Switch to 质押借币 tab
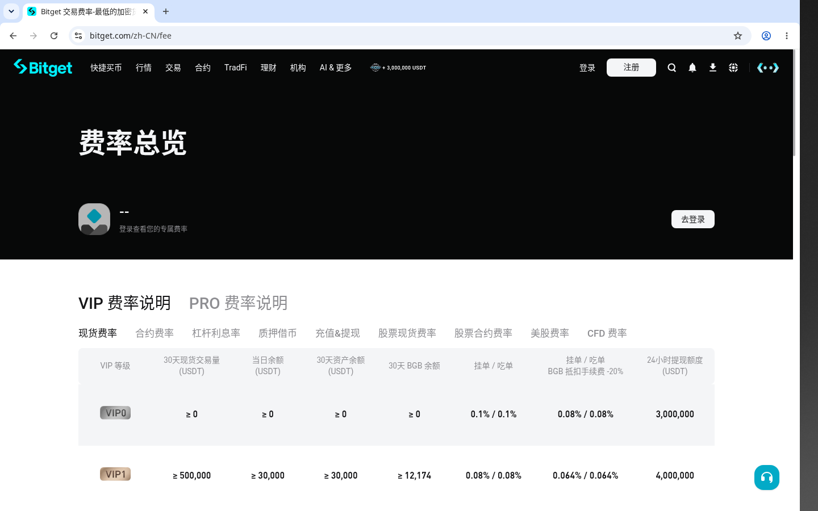This screenshot has height=511, width=818. pyautogui.click(x=278, y=333)
